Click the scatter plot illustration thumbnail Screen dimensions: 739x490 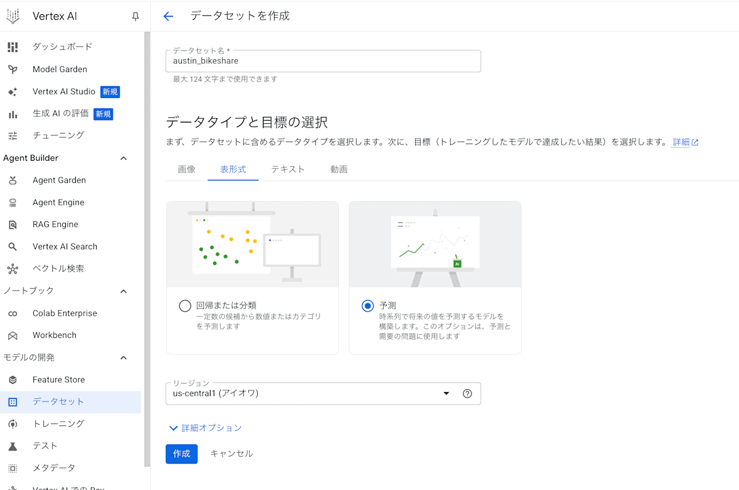[252, 244]
